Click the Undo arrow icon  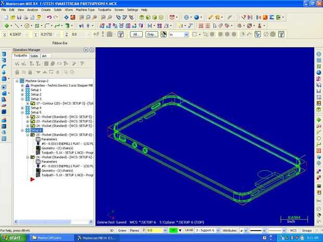[49, 18]
